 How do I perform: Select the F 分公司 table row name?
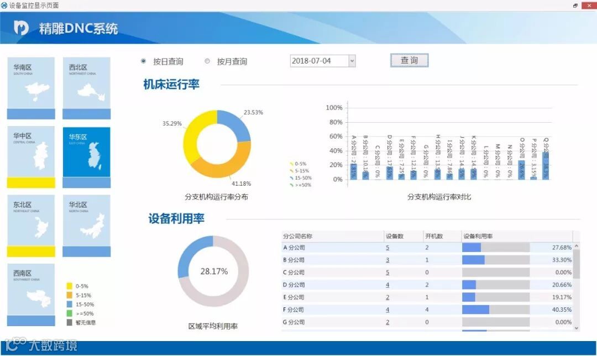[x=294, y=310]
